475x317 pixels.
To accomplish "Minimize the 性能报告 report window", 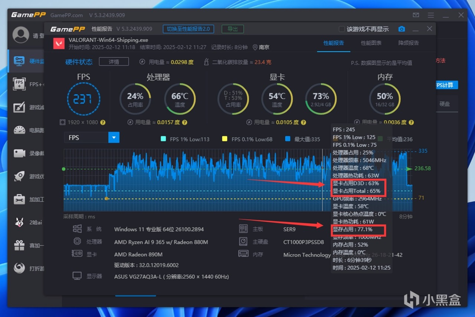I will pos(416,29).
